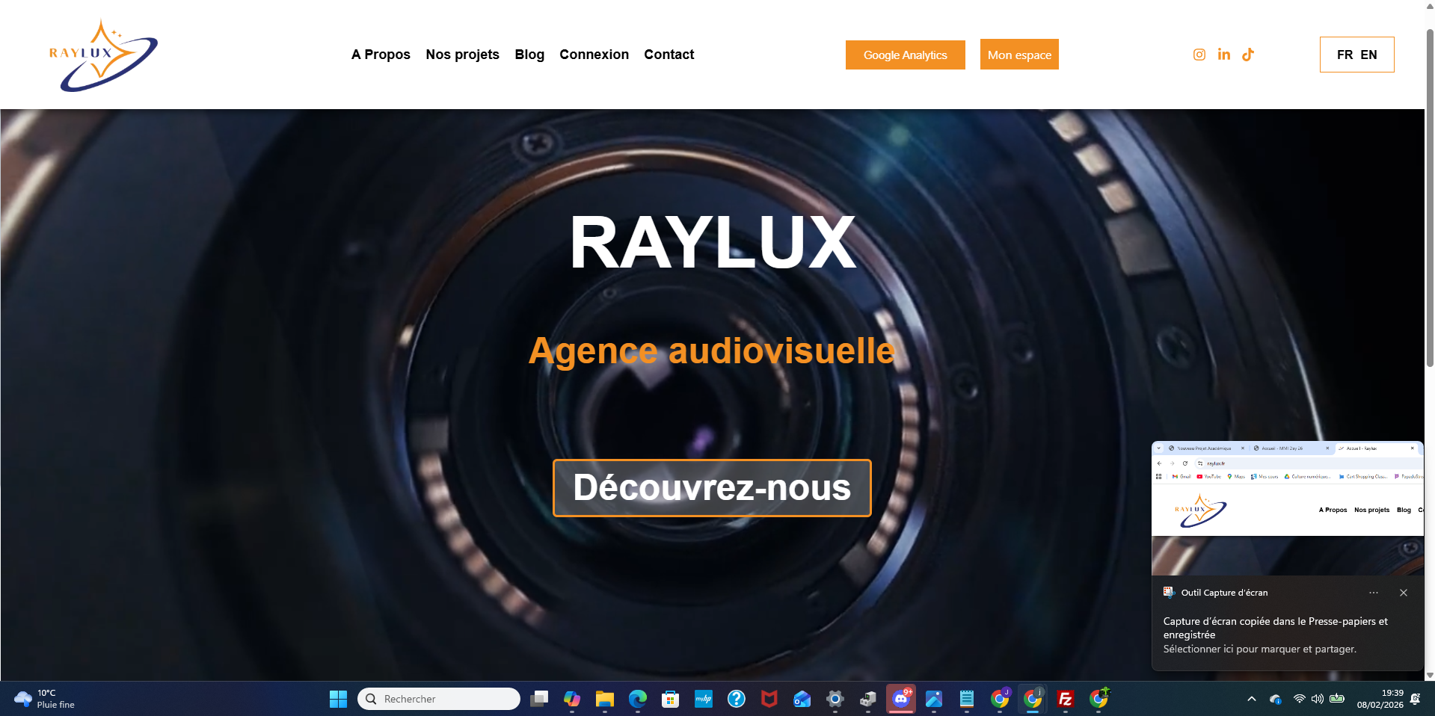This screenshot has width=1435, height=716.
Task: Click the page vertical scrollbar
Action: (x=1430, y=198)
